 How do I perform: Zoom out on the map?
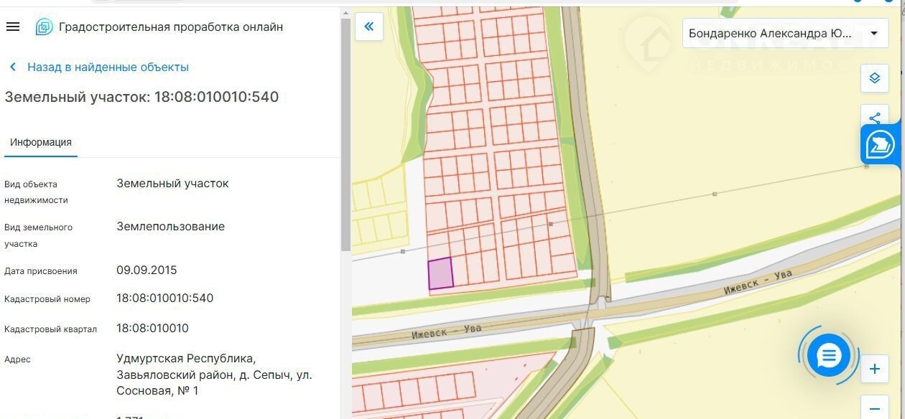click(x=874, y=408)
